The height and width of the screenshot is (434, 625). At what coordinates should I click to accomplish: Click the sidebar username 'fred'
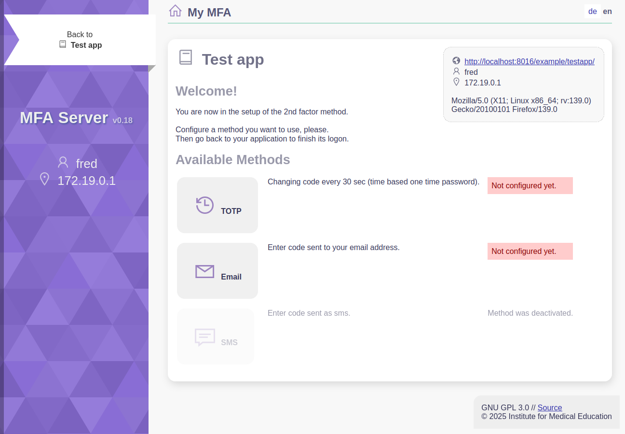[x=87, y=164]
